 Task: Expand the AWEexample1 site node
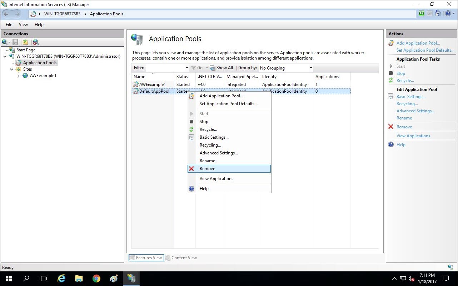click(19, 76)
